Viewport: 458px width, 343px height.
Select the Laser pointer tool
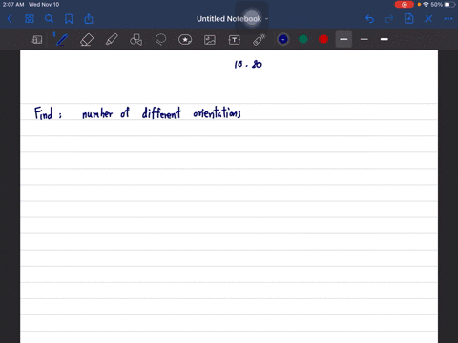pyautogui.click(x=260, y=40)
